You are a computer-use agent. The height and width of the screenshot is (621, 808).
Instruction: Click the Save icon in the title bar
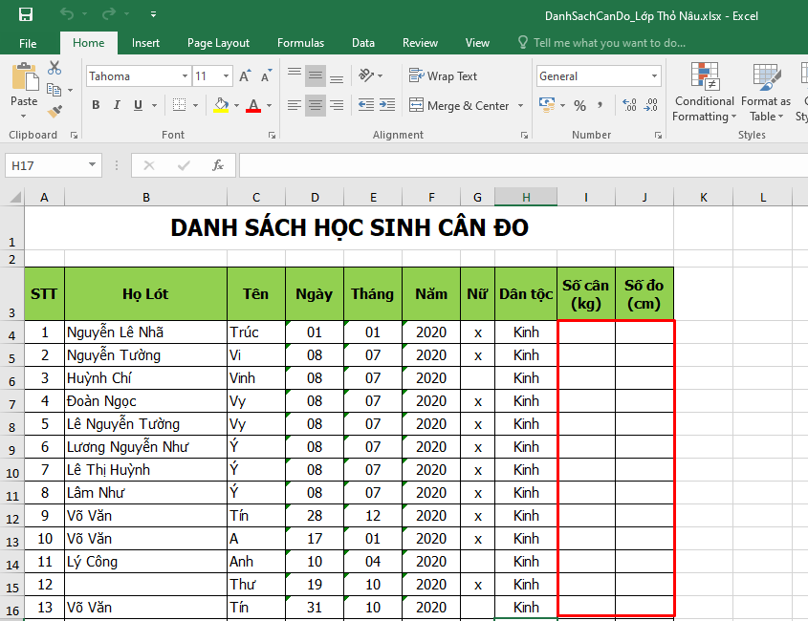pyautogui.click(x=26, y=14)
